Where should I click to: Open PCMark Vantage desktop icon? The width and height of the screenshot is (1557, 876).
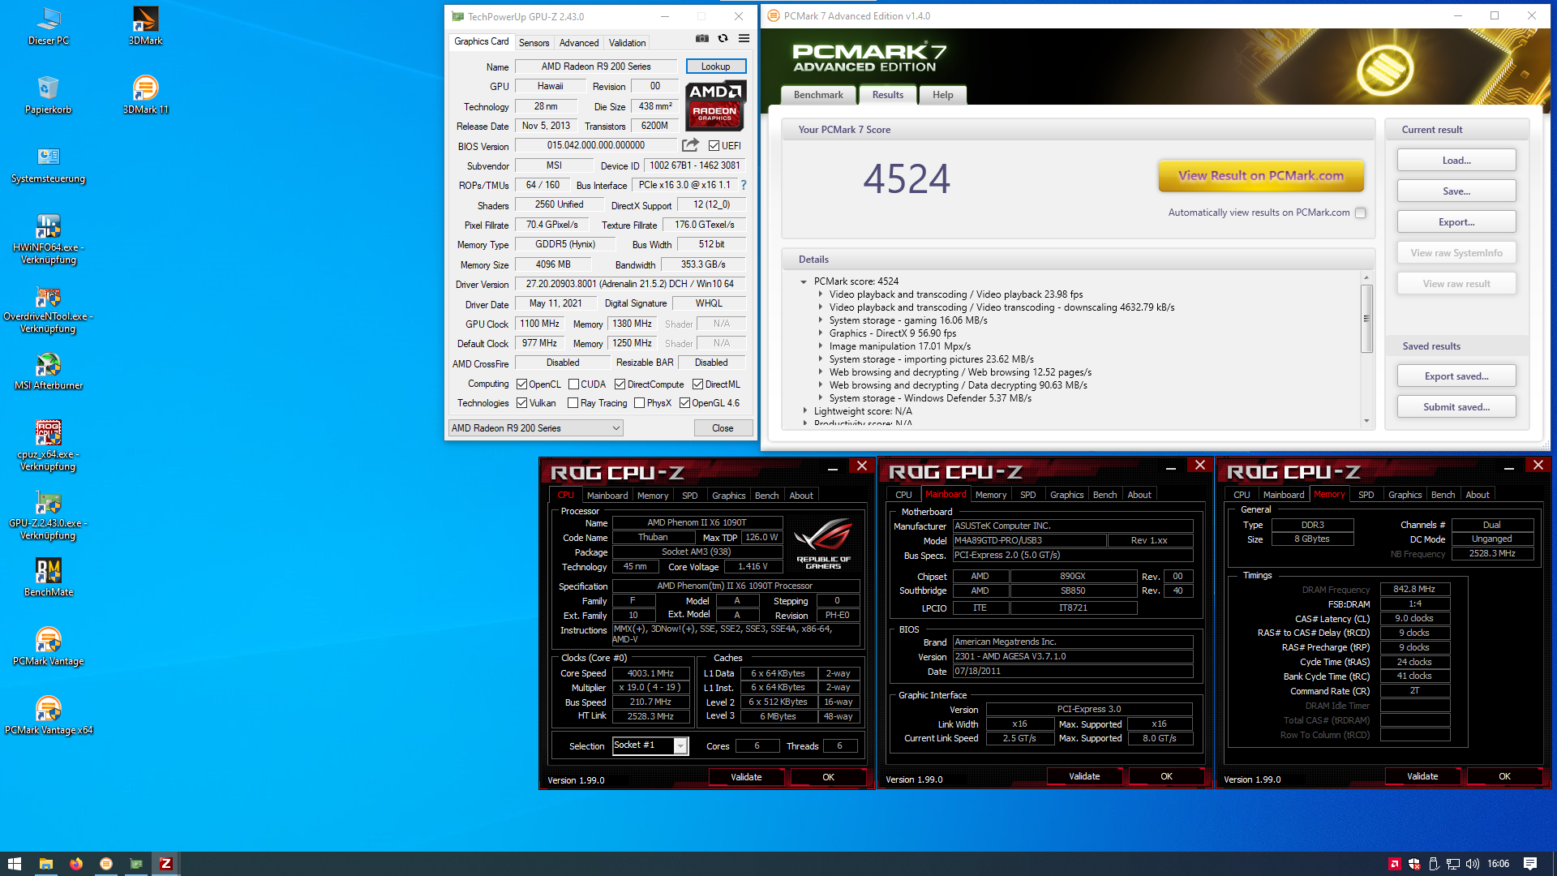49,646
